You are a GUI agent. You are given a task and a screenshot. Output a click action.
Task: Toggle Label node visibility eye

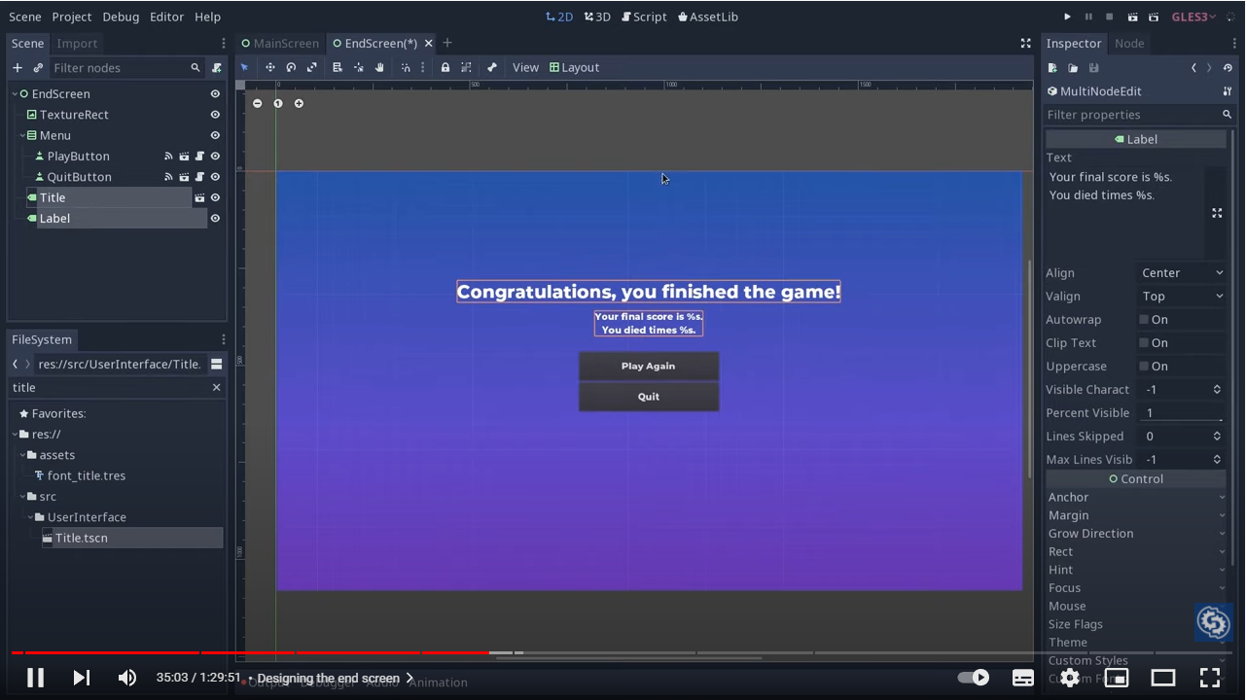point(215,218)
